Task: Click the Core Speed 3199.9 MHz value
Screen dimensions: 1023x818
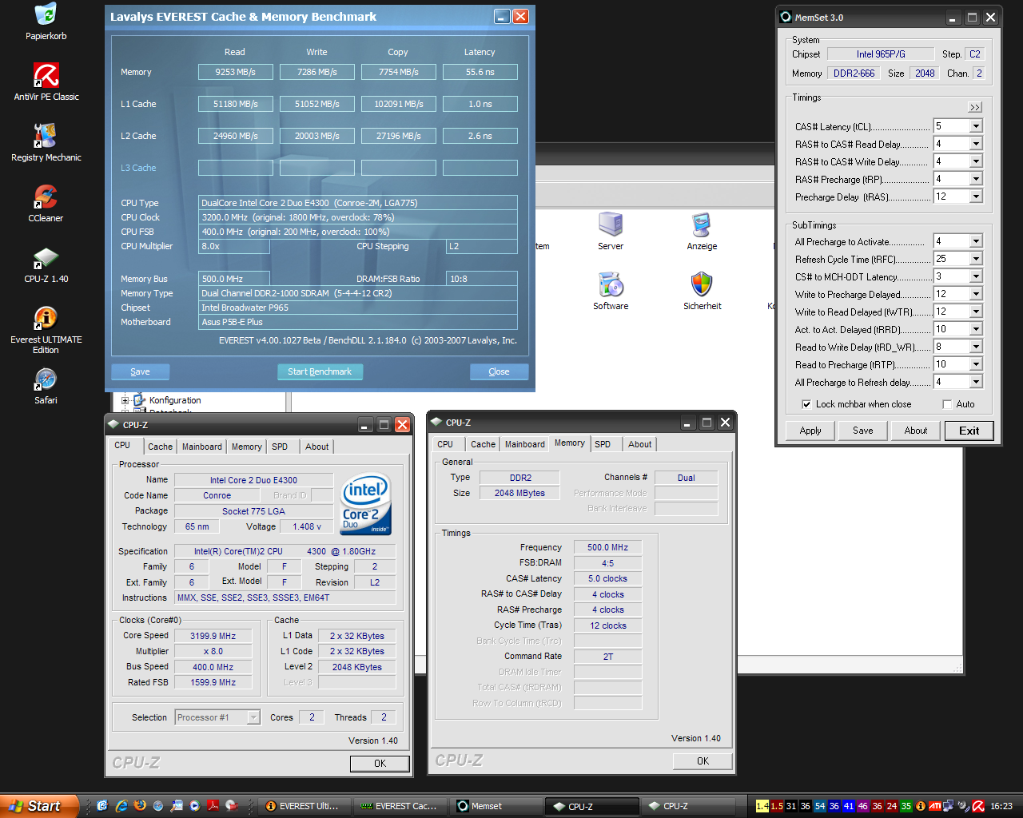Action: pos(213,636)
